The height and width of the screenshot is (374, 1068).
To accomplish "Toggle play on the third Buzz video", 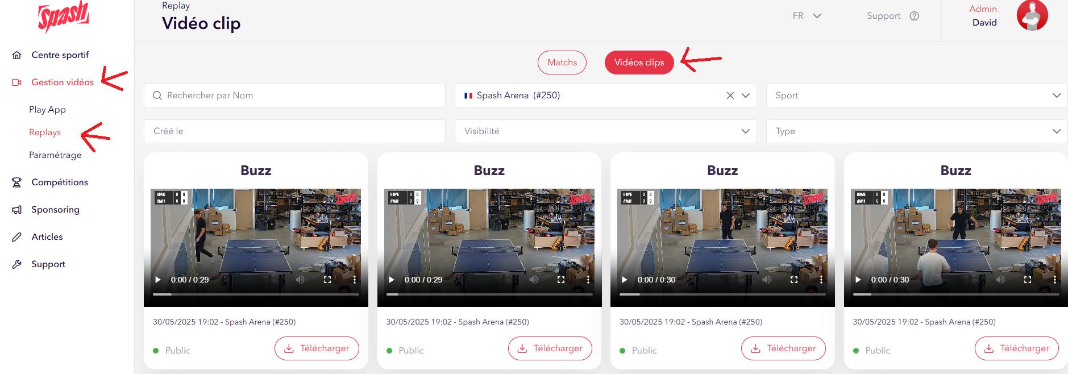I will tap(625, 280).
